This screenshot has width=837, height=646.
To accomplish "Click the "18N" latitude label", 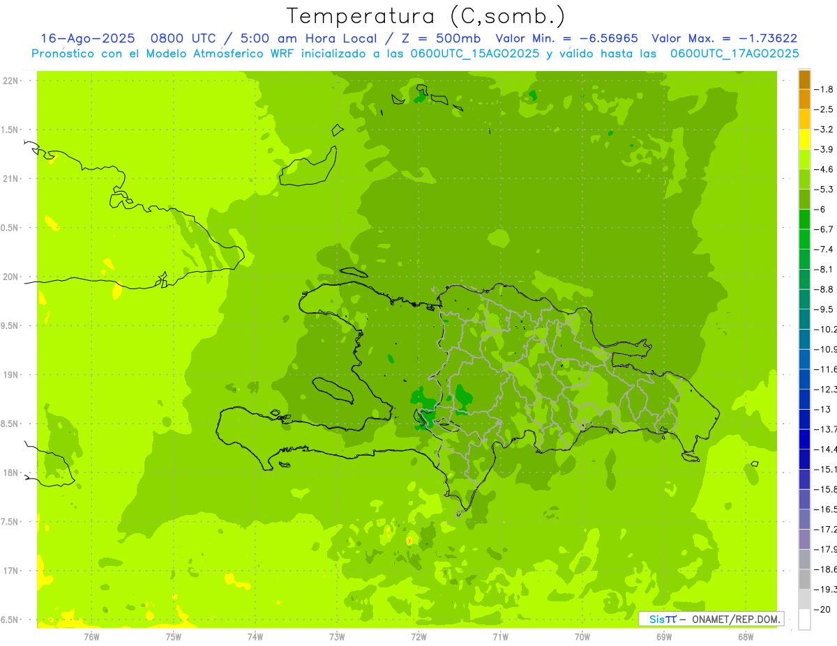I will [x=10, y=473].
